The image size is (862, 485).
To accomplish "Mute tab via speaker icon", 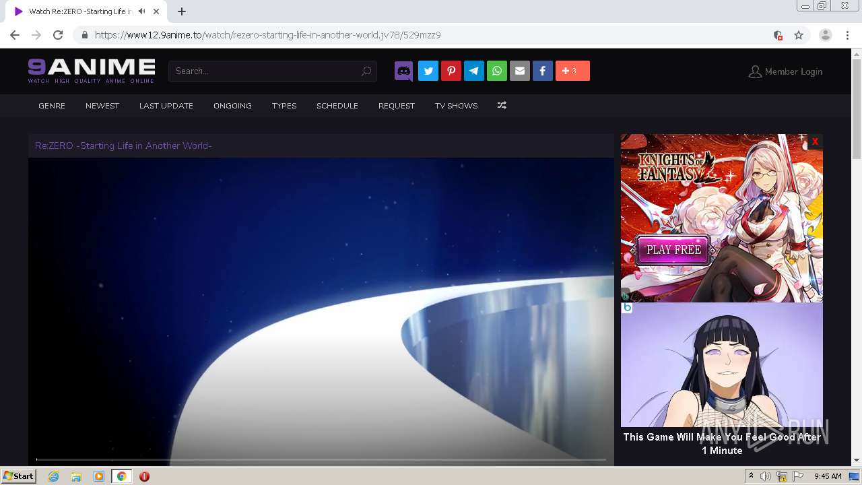I will pyautogui.click(x=141, y=11).
